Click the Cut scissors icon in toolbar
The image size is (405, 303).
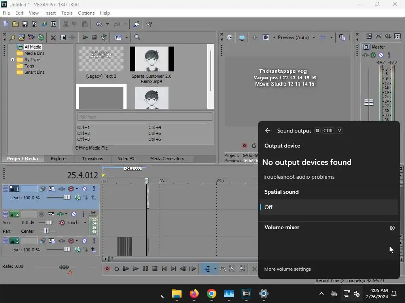[66, 24]
